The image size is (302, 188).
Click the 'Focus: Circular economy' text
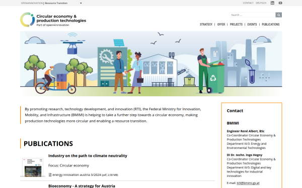tap(68, 165)
